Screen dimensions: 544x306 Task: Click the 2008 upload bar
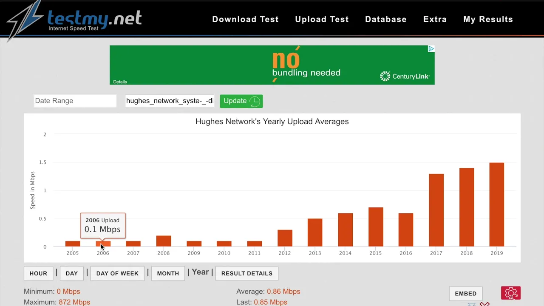click(164, 241)
